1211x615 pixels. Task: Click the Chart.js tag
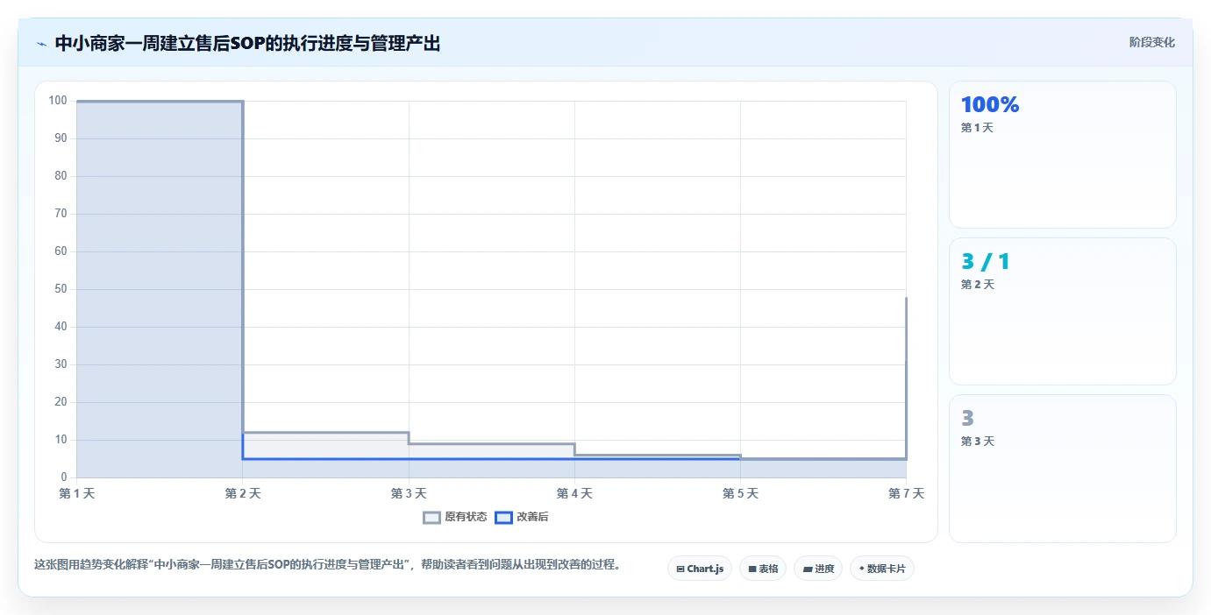point(700,569)
